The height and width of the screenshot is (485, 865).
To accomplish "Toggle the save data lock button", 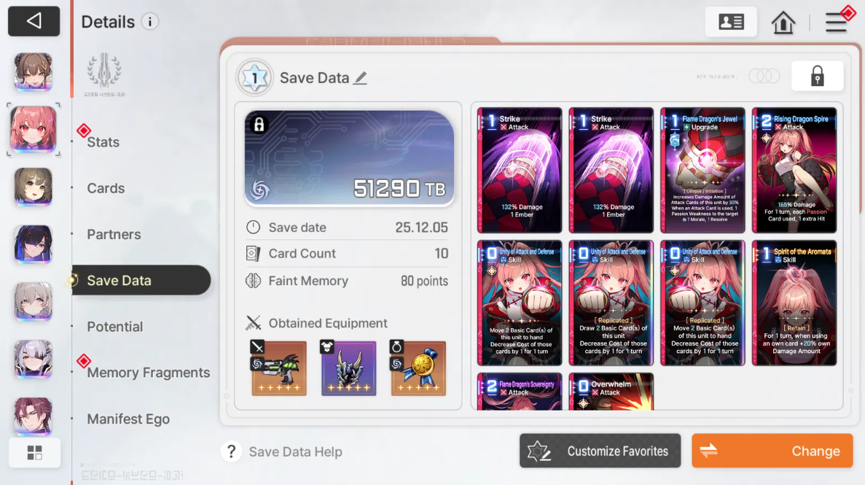I will pos(817,77).
